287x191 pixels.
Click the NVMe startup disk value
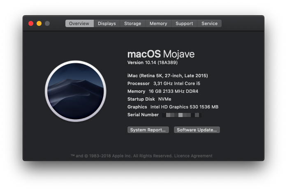click(x=165, y=99)
